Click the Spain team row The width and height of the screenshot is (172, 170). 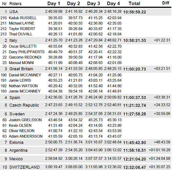85,97
